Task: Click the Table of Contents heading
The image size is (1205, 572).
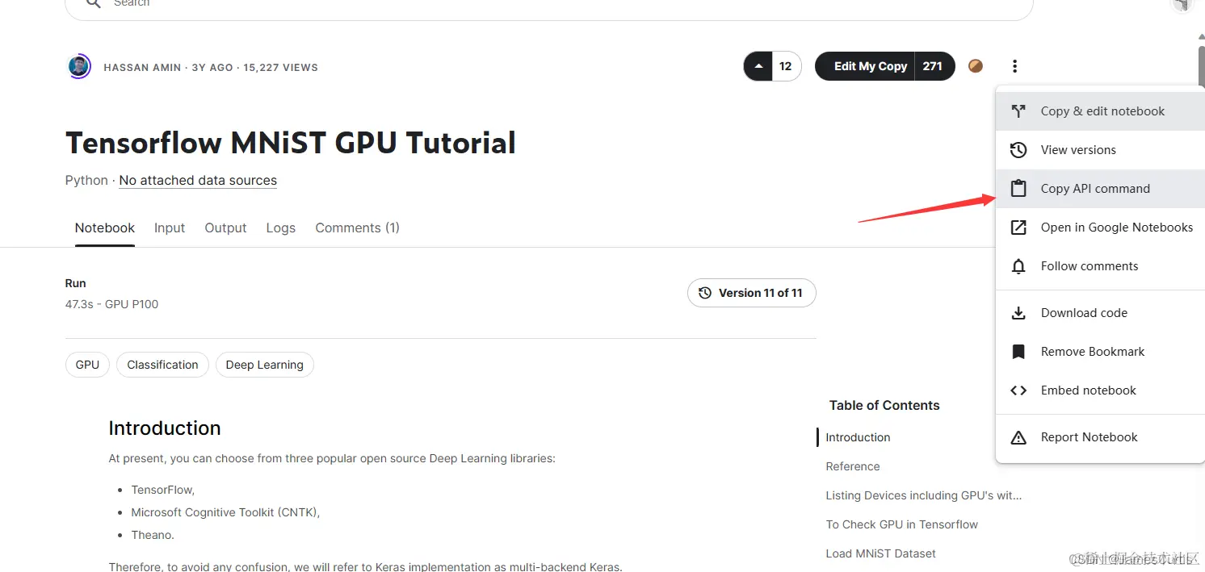Action: point(884,405)
